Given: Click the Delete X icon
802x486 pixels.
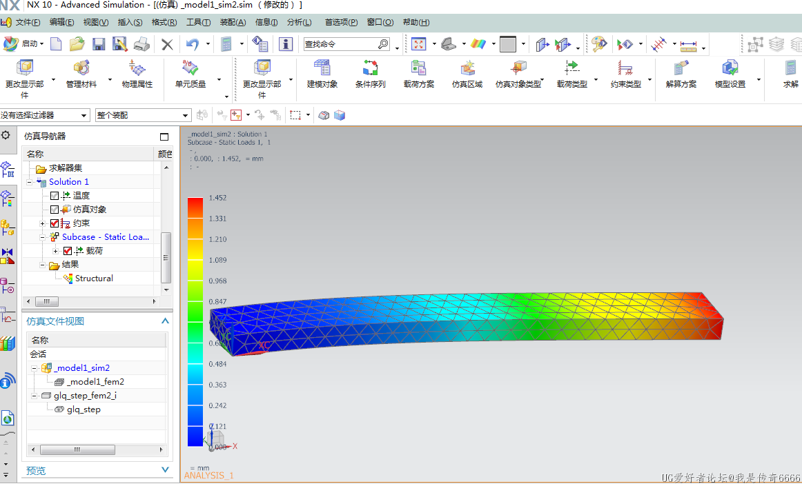Looking at the screenshot, I should (x=167, y=45).
